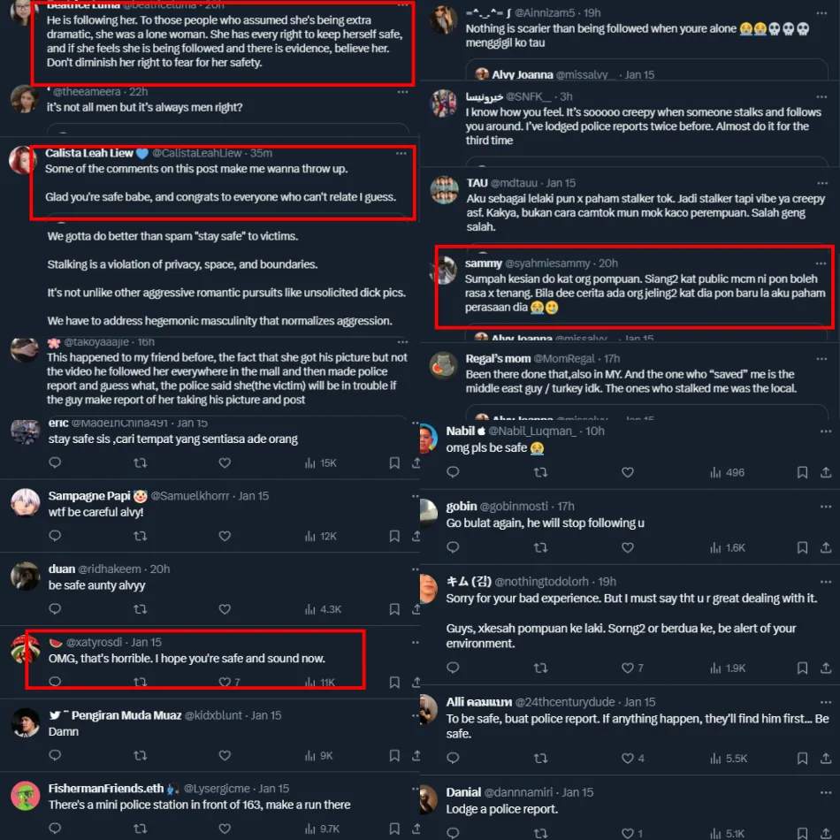Open the more options menu on sammy's tweet
The width and height of the screenshot is (840, 840).
point(821,263)
